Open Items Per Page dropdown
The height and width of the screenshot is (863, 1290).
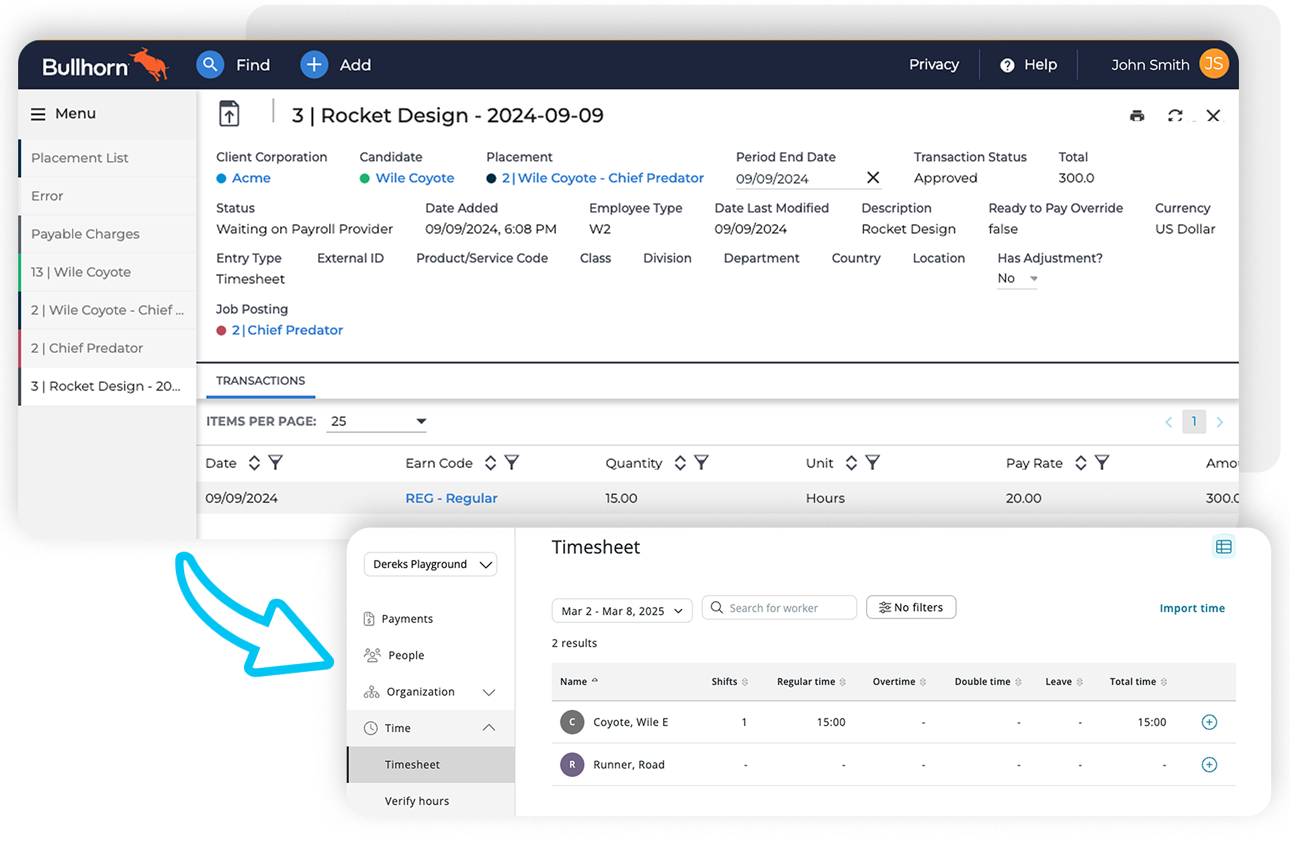376,421
